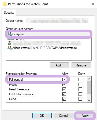Viewport: 97px width, 120px height.
Task: Click the permissions list scroll down arrow
Action: coord(89,100)
